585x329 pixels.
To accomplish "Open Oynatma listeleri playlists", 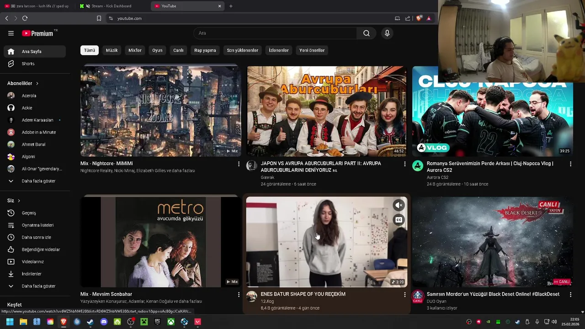I will pyautogui.click(x=35, y=225).
